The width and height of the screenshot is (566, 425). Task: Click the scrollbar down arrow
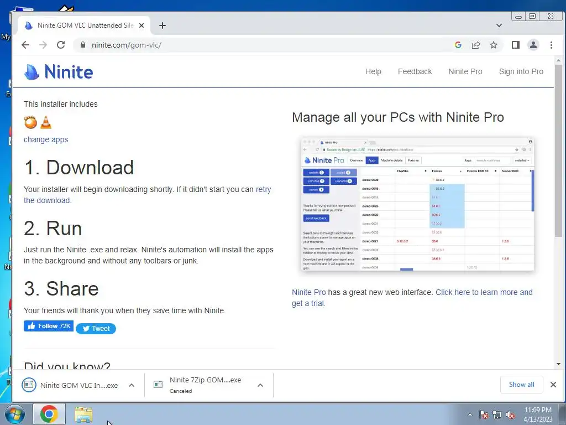pyautogui.click(x=558, y=364)
